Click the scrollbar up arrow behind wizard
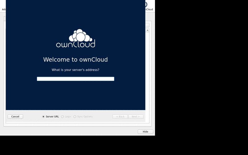 148,30
